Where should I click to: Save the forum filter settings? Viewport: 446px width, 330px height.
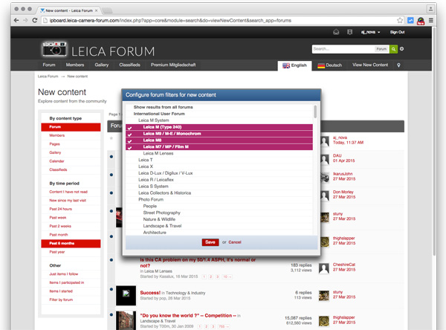coord(210,242)
